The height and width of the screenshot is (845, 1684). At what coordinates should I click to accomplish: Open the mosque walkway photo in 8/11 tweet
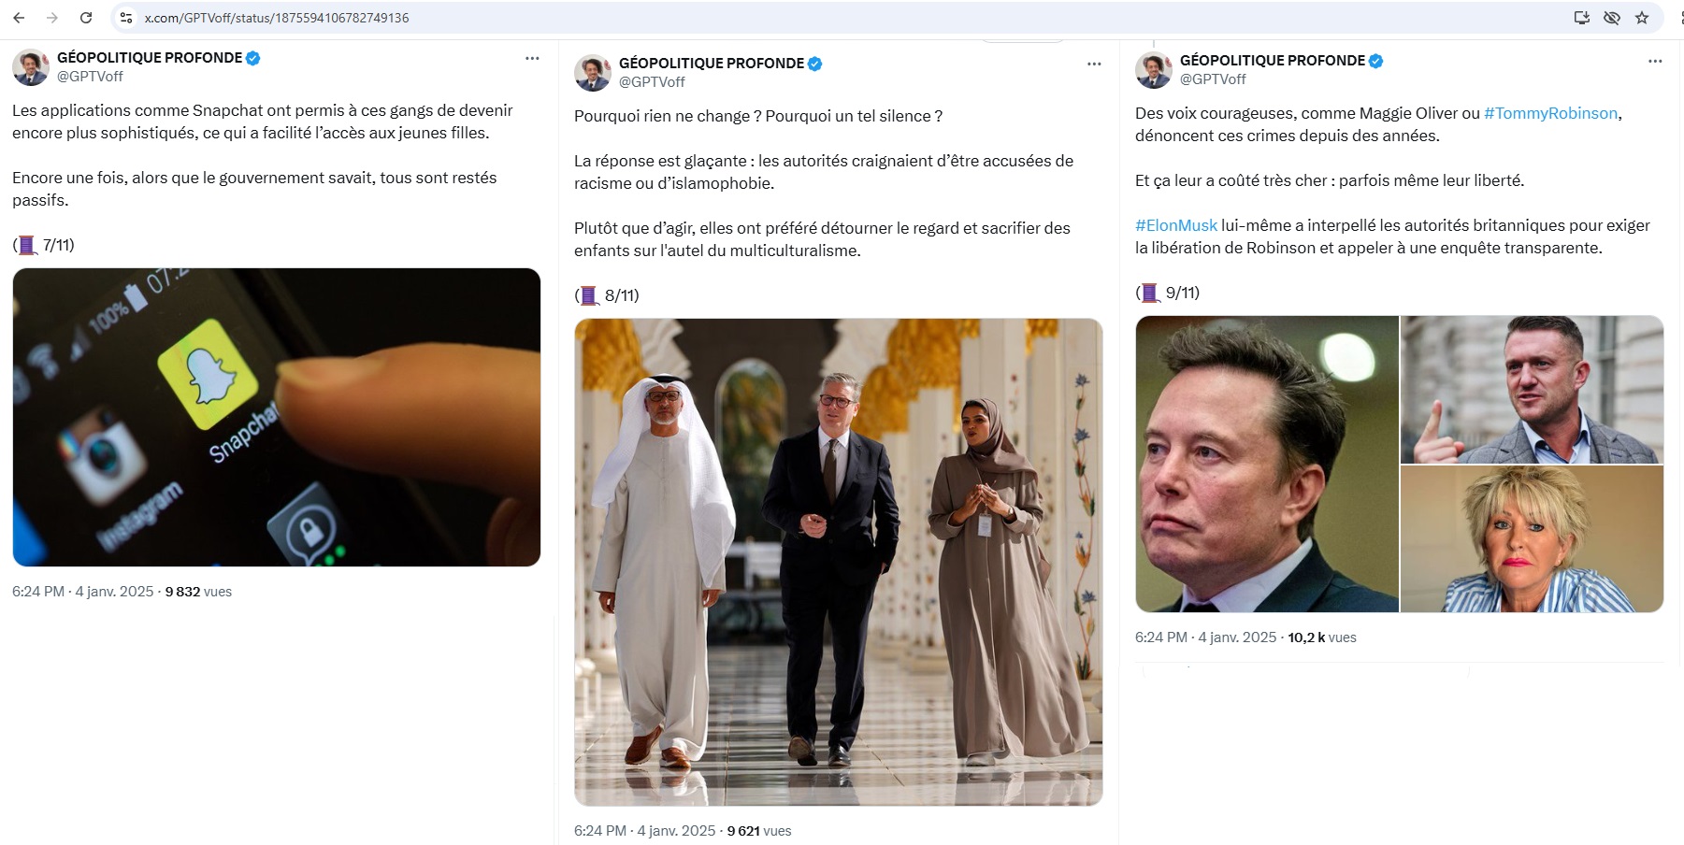(838, 562)
